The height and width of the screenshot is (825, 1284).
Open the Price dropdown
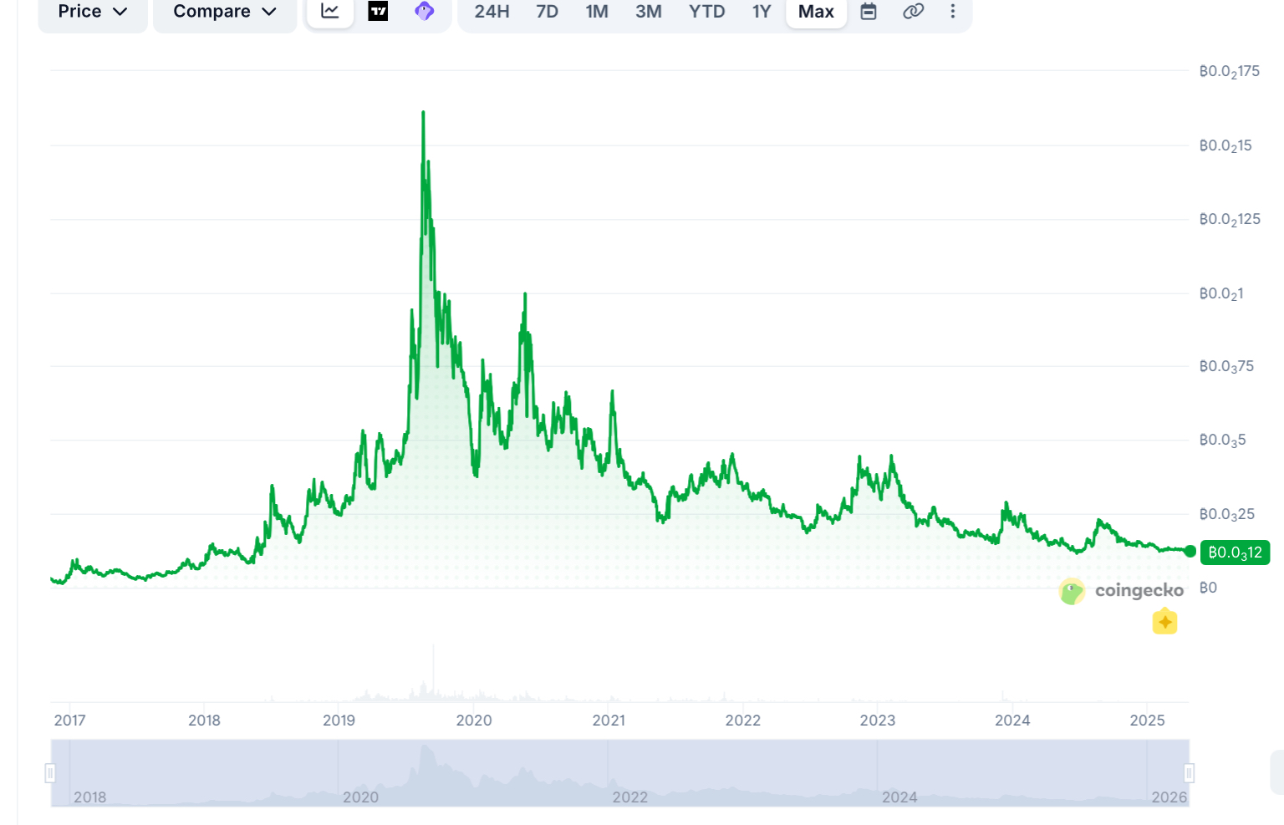pyautogui.click(x=93, y=12)
